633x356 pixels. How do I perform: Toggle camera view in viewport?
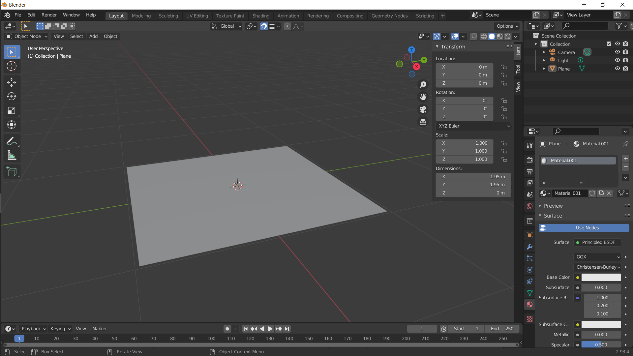coord(423,109)
